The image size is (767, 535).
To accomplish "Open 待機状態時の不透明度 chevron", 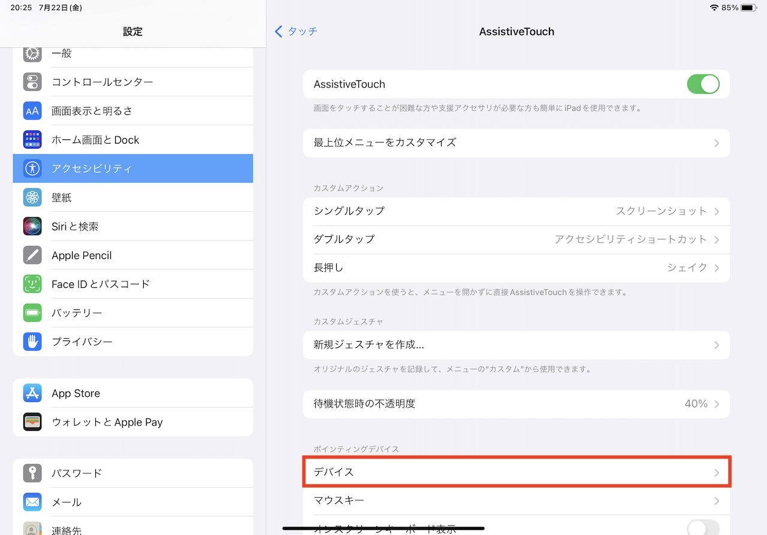I will [717, 405].
